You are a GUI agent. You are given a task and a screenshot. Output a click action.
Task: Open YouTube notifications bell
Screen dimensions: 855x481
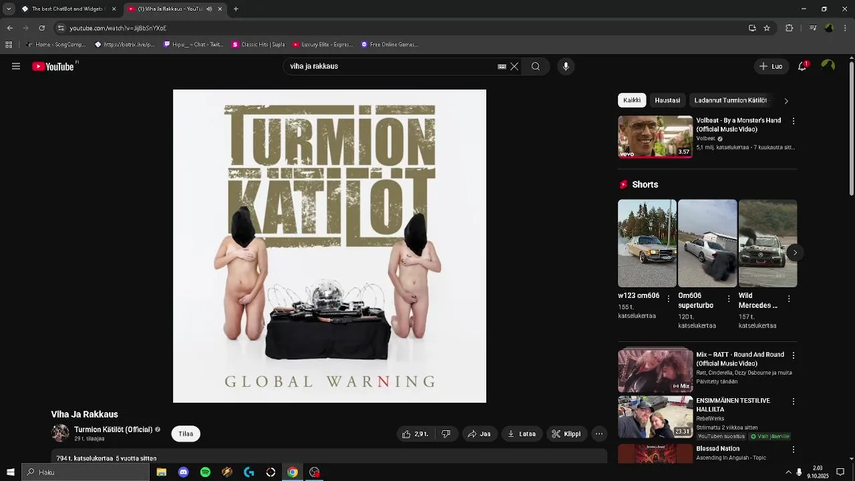[x=802, y=66]
